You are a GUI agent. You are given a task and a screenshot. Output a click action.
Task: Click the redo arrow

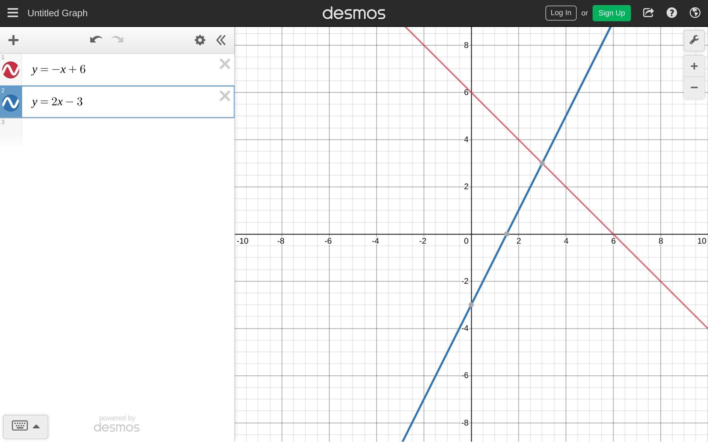[x=117, y=40]
